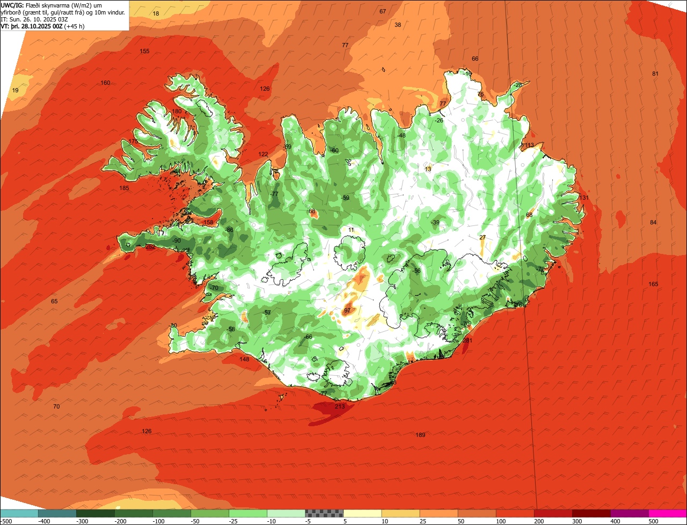The width and height of the screenshot is (687, 525).
Task: Select the purple 400 to 500 legend swatch
Action: (x=629, y=513)
